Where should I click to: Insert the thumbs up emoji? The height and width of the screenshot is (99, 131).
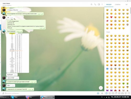coord(115,13)
